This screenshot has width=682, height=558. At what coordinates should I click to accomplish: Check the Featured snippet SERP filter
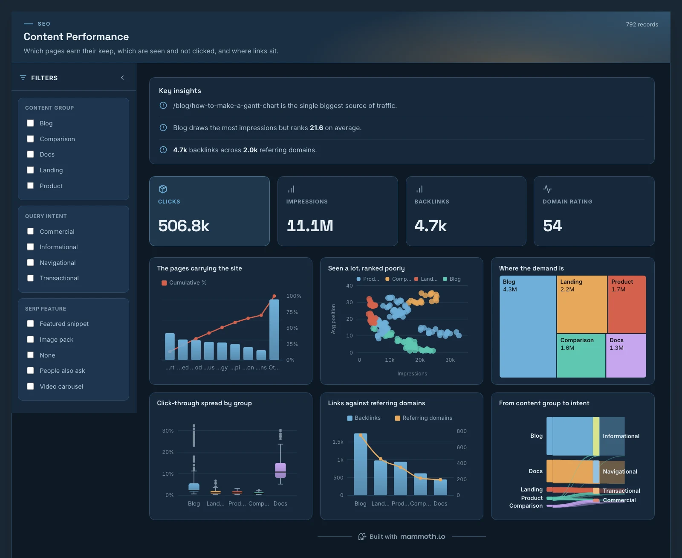tap(31, 323)
